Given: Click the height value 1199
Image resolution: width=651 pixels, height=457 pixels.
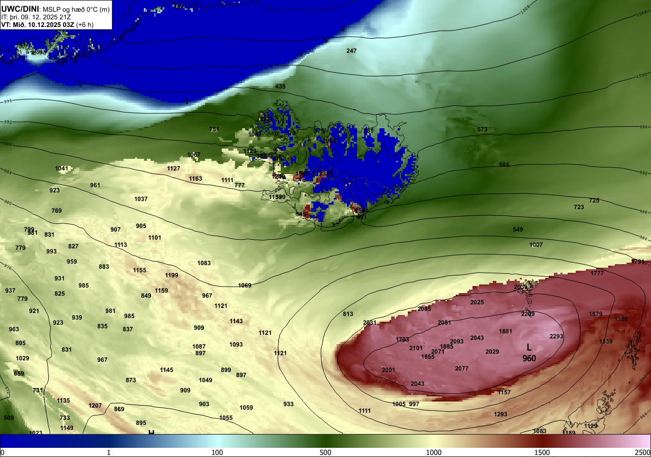Looking at the screenshot, I should (x=171, y=275).
